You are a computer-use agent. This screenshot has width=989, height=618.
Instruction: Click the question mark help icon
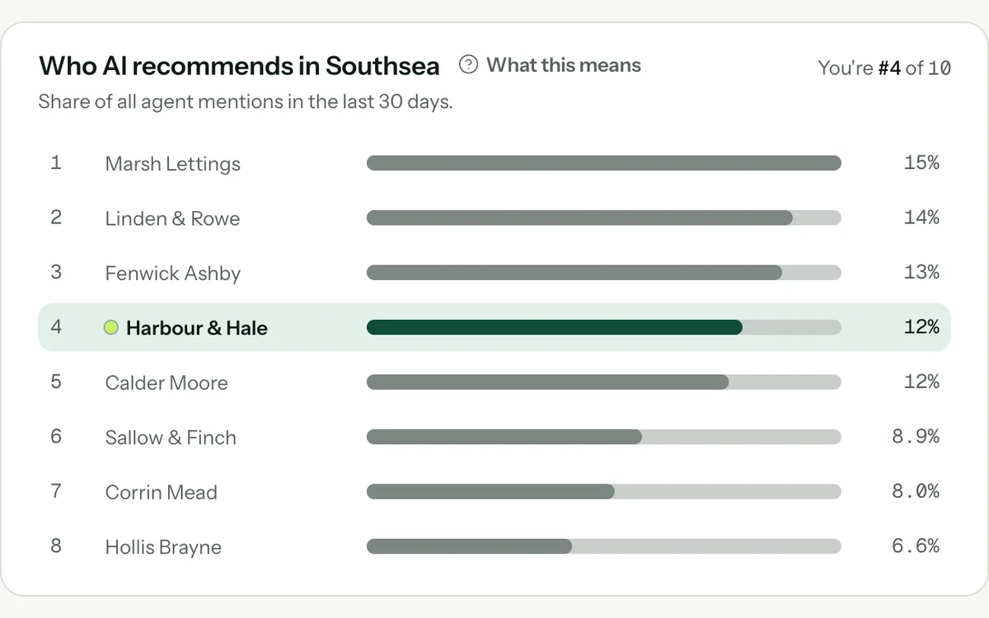click(468, 65)
